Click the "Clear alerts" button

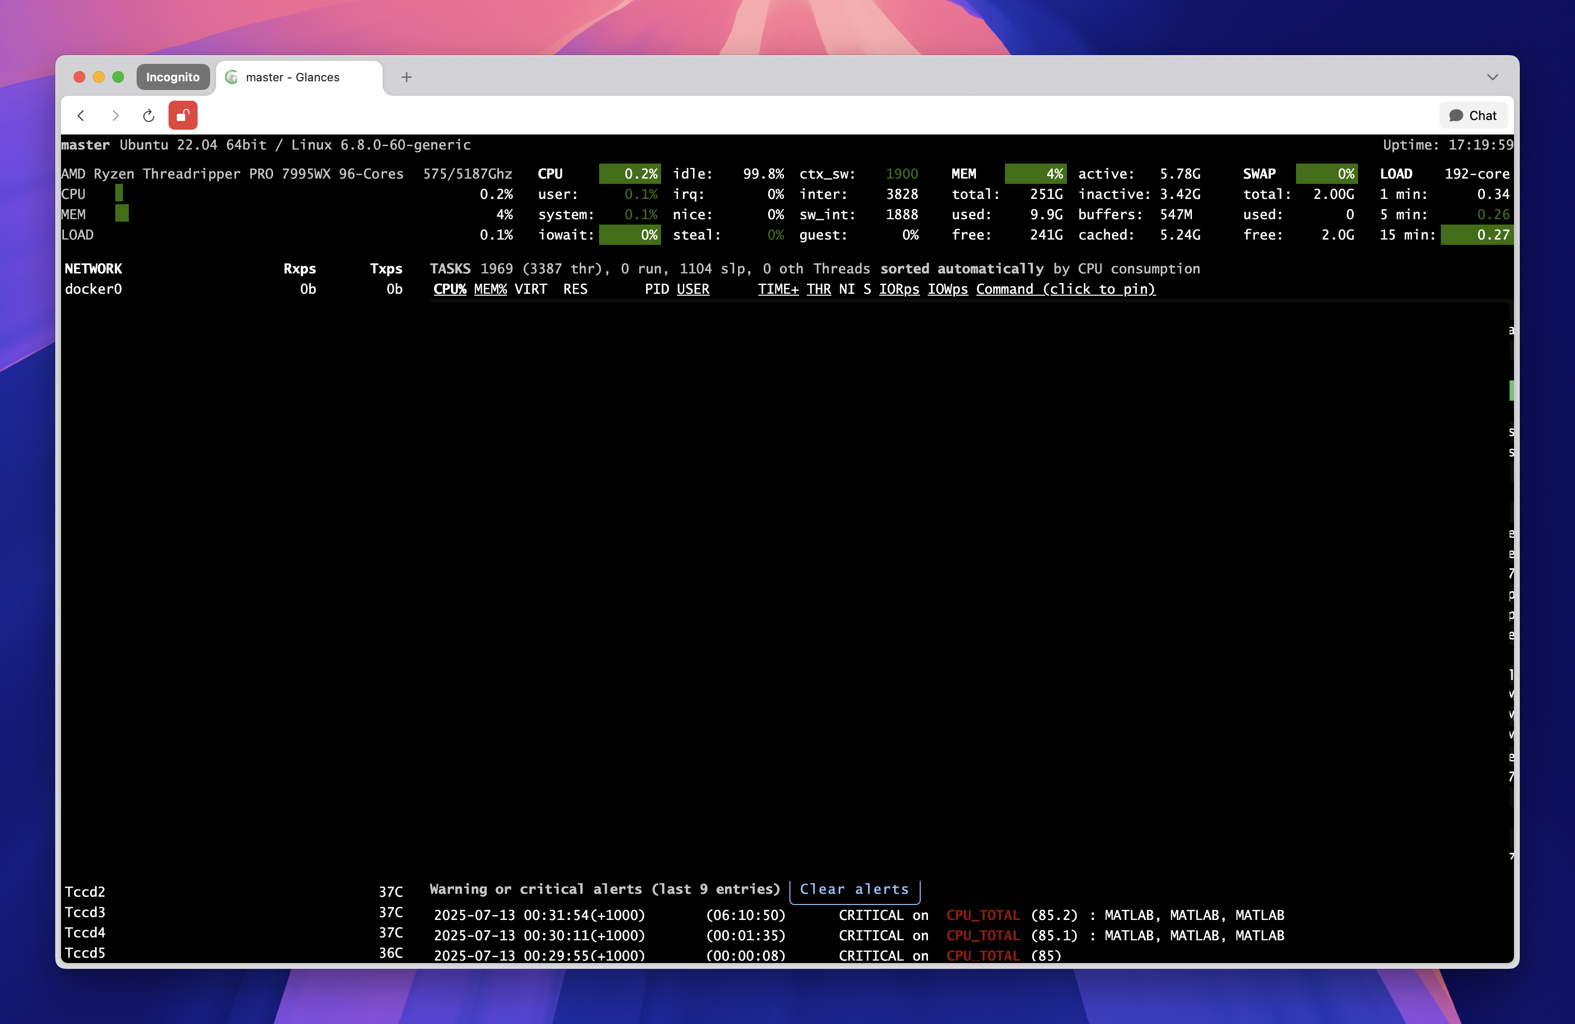click(854, 889)
